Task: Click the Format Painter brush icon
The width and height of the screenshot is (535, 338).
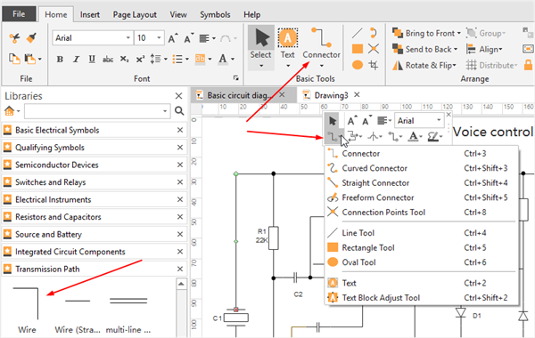Action: 31,37
